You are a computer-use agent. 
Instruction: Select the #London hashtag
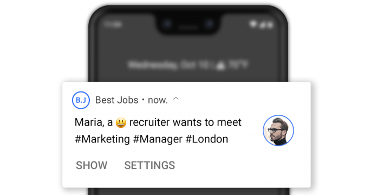[x=207, y=139]
